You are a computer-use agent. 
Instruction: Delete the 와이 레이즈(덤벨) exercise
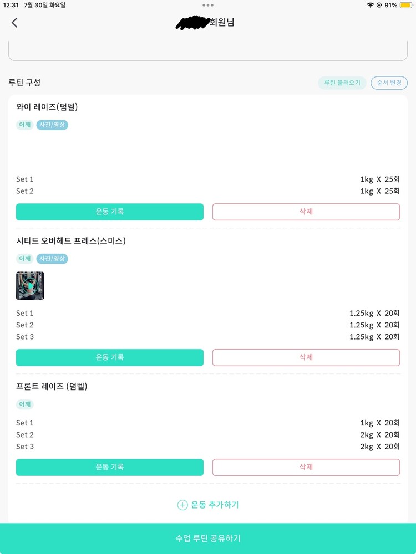click(x=306, y=212)
